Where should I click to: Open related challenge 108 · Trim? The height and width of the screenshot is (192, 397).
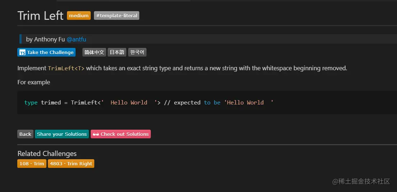coord(32,164)
